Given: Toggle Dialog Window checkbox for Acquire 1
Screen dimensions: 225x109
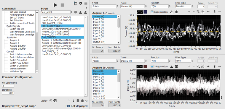Looking at the screenshot, I should [152, 12].
